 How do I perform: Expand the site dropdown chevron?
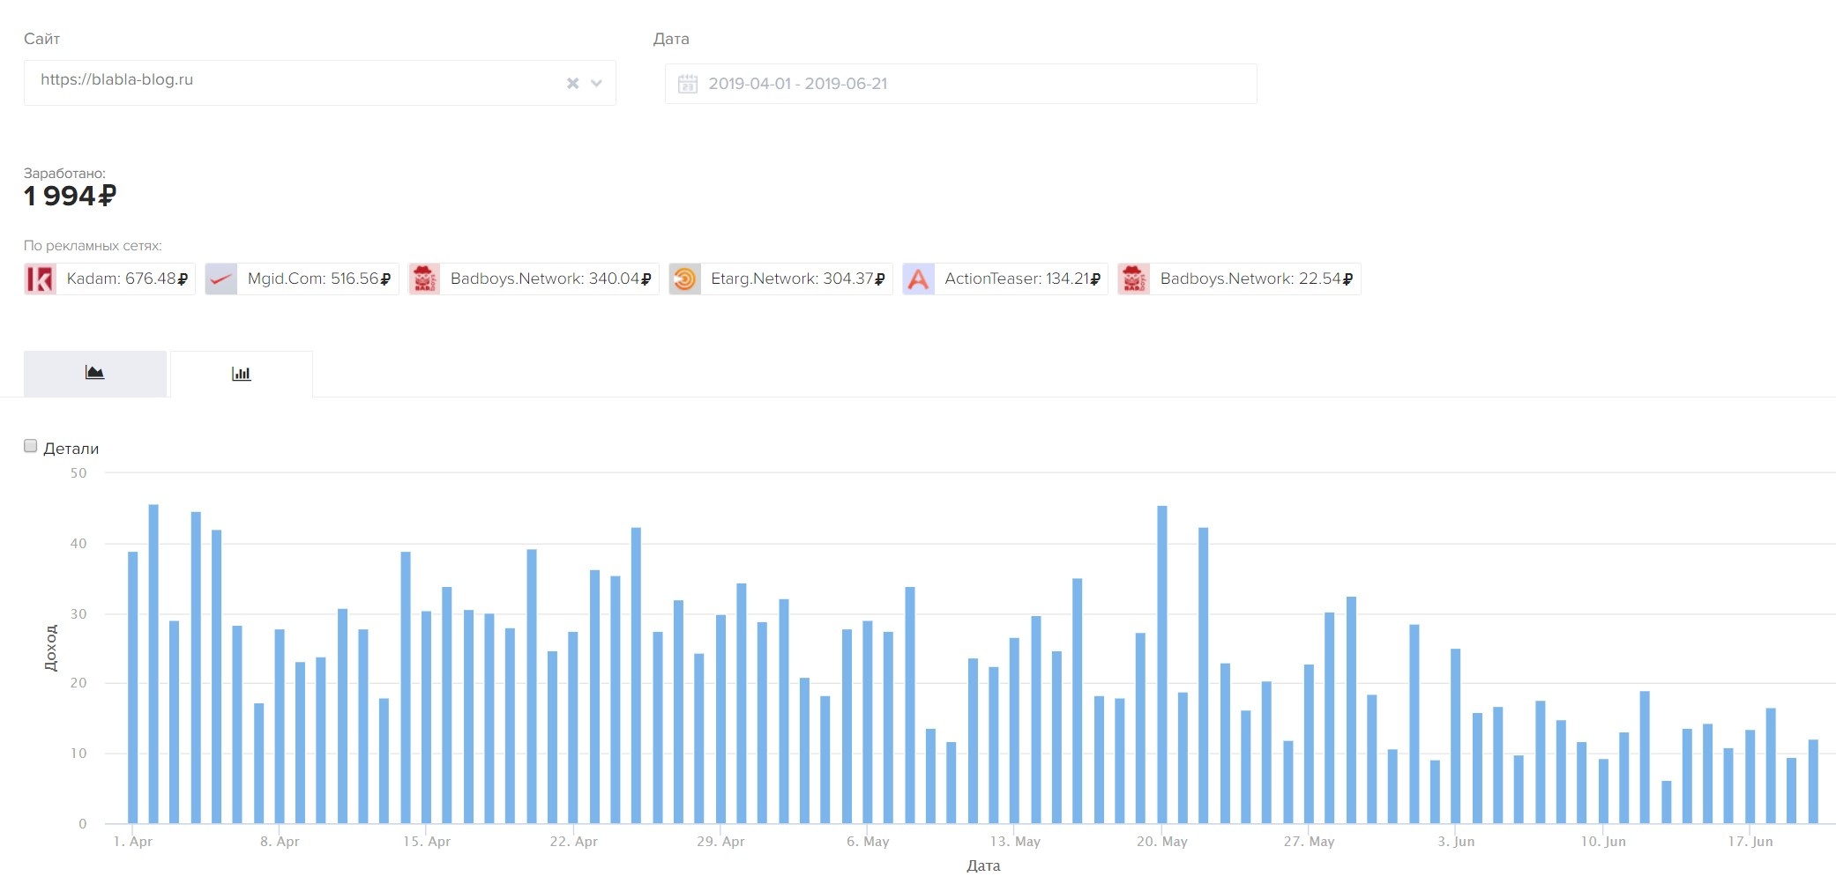coord(597,83)
